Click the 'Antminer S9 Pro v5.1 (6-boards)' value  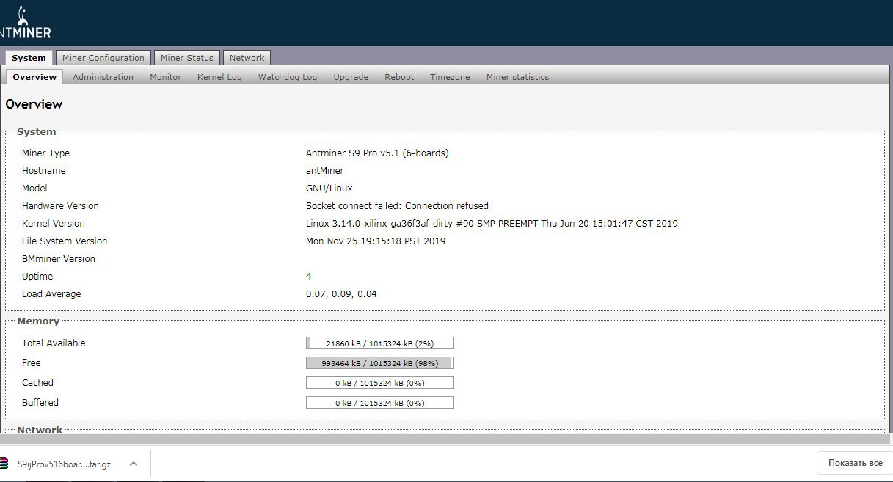[377, 153]
